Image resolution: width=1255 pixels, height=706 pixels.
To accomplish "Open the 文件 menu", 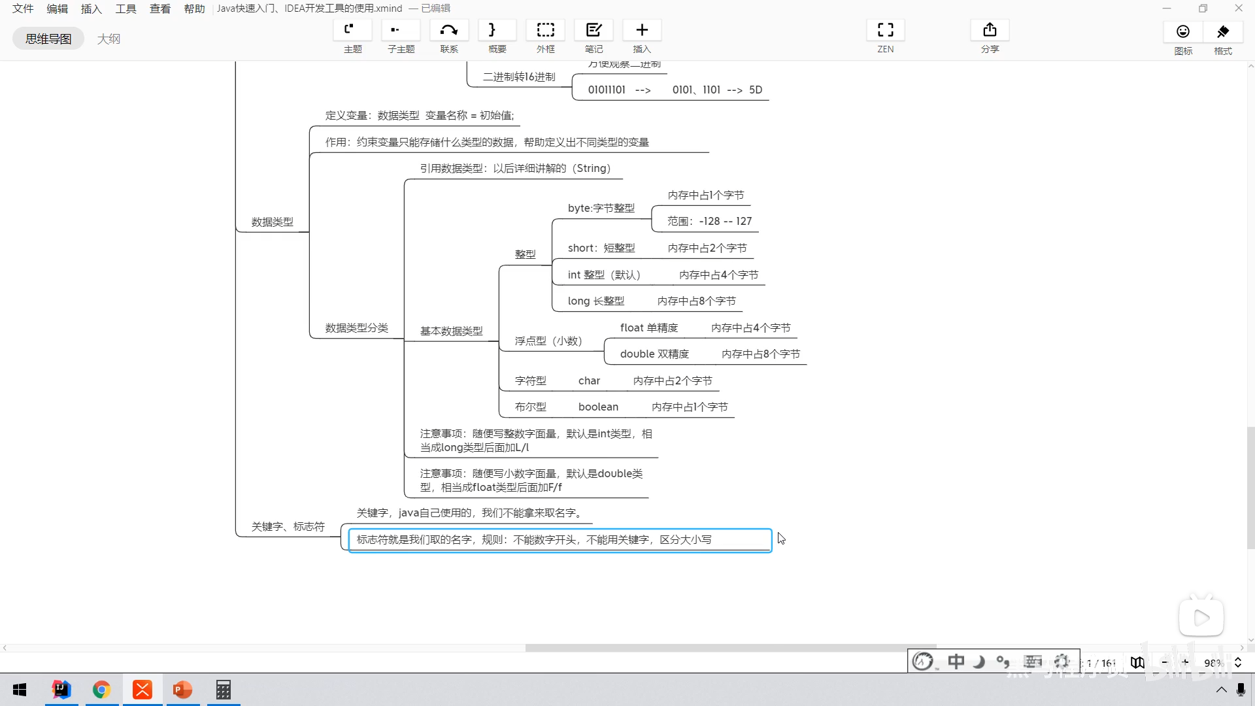I will click(x=23, y=8).
